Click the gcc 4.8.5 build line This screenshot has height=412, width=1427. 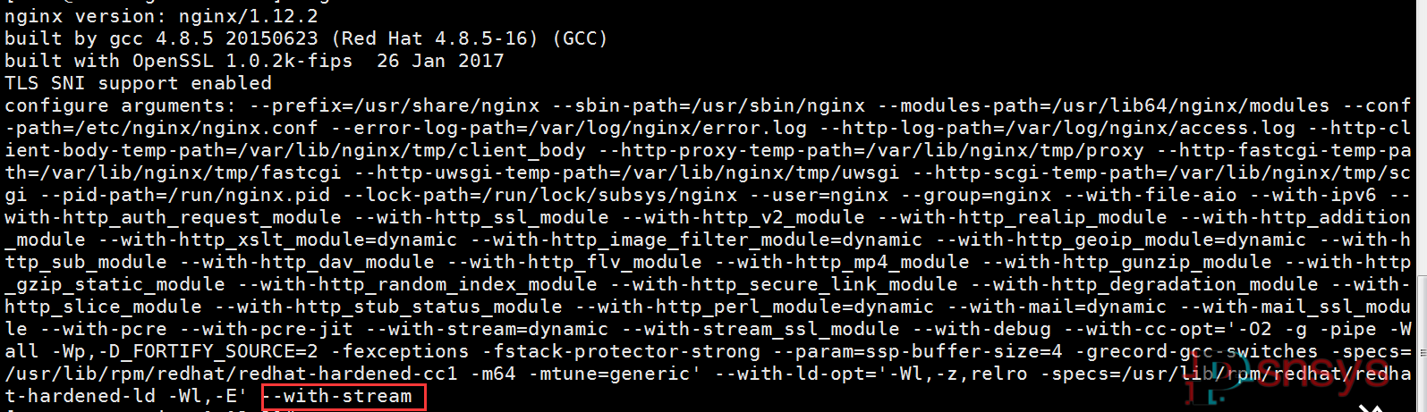[x=306, y=38]
